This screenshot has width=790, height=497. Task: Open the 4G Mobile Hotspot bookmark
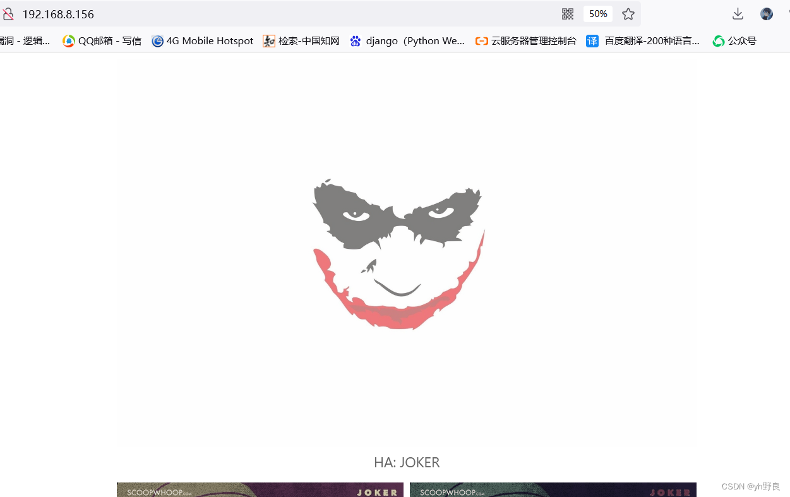203,41
